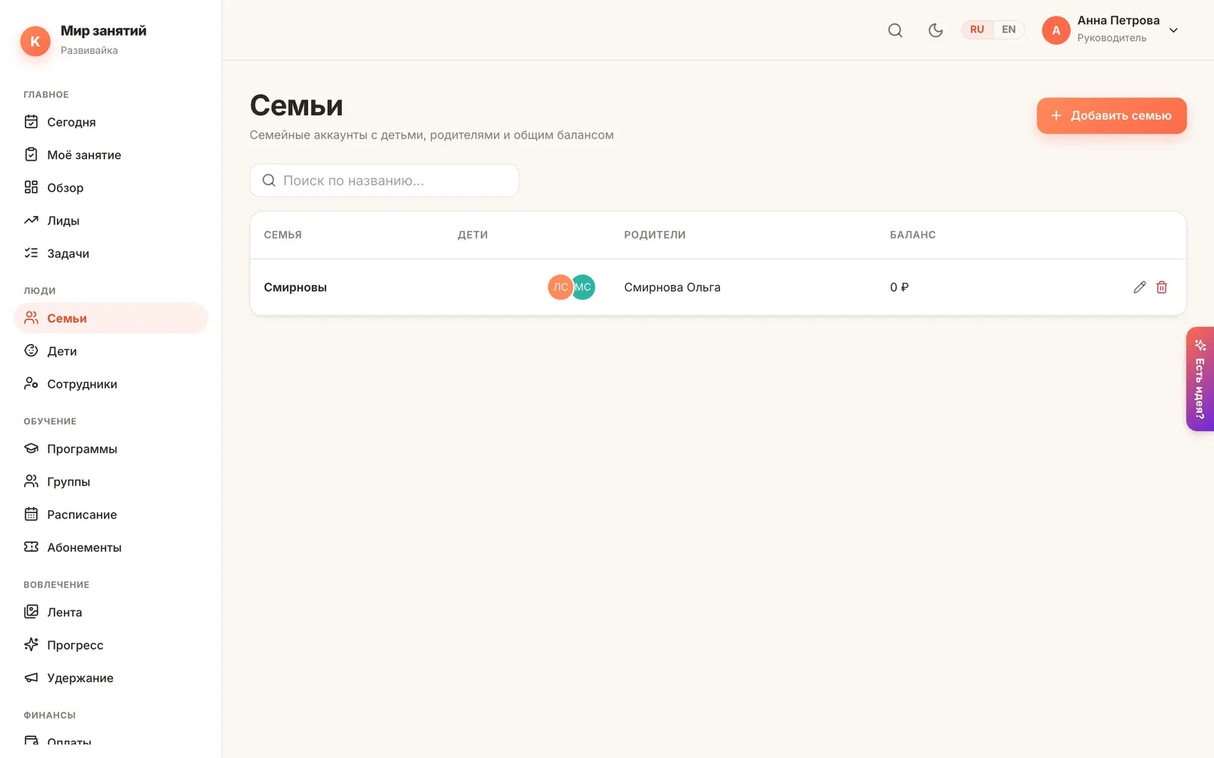1214x758 pixels.
Task: Open the Смирновы family row
Action: click(718, 287)
